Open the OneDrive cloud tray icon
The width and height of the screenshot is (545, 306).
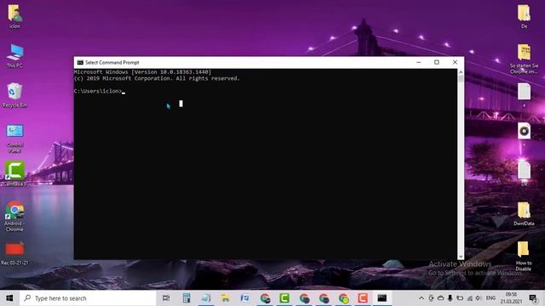[x=440, y=298]
